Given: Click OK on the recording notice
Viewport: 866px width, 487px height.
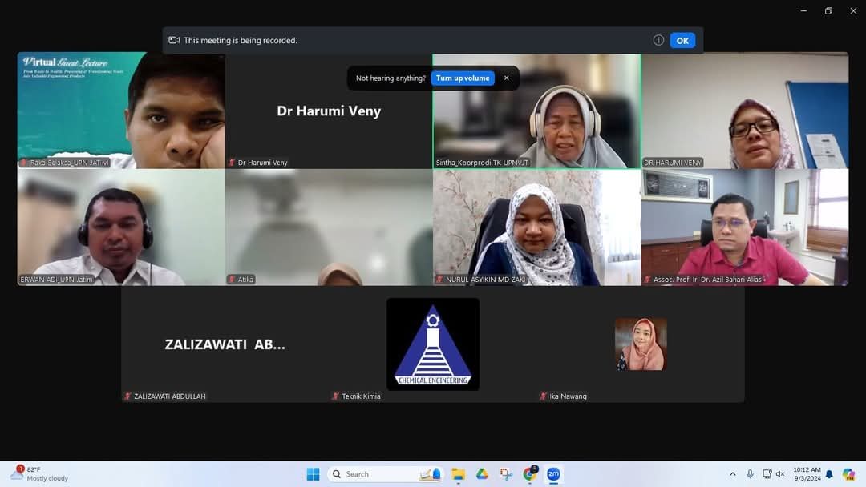Looking at the screenshot, I should point(682,40).
